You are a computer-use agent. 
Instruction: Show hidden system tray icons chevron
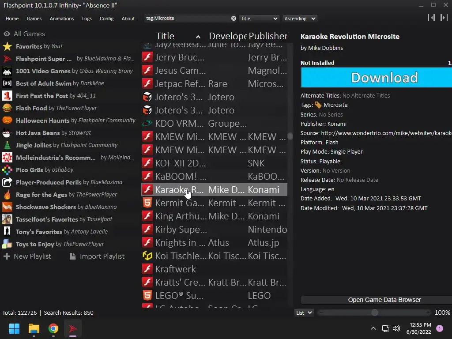tap(373, 328)
